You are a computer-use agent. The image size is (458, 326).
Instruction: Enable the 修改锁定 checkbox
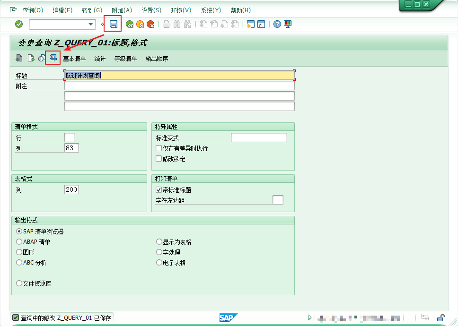point(159,159)
